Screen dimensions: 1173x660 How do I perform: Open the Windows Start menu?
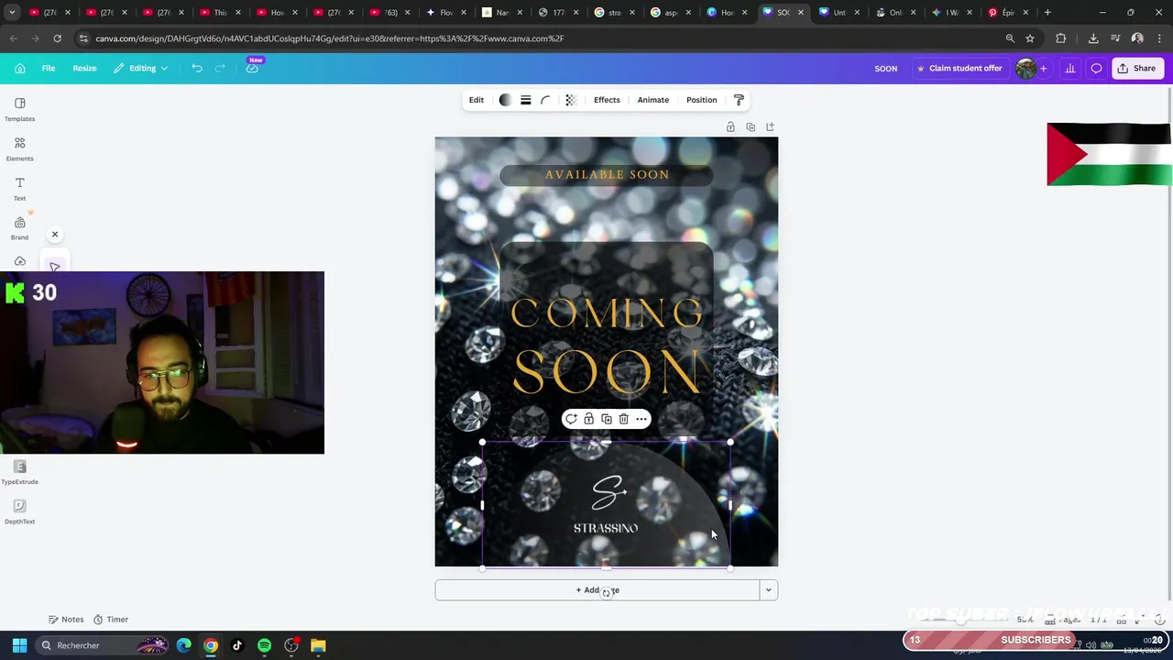coord(19,645)
